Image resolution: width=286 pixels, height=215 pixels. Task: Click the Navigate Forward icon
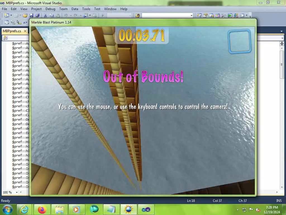pos(94,16)
